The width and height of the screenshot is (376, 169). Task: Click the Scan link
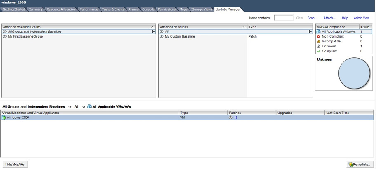[x=313, y=18]
